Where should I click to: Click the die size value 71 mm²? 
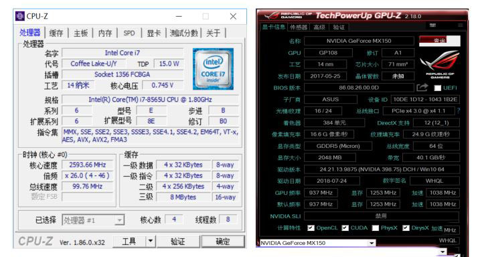pos(398,64)
